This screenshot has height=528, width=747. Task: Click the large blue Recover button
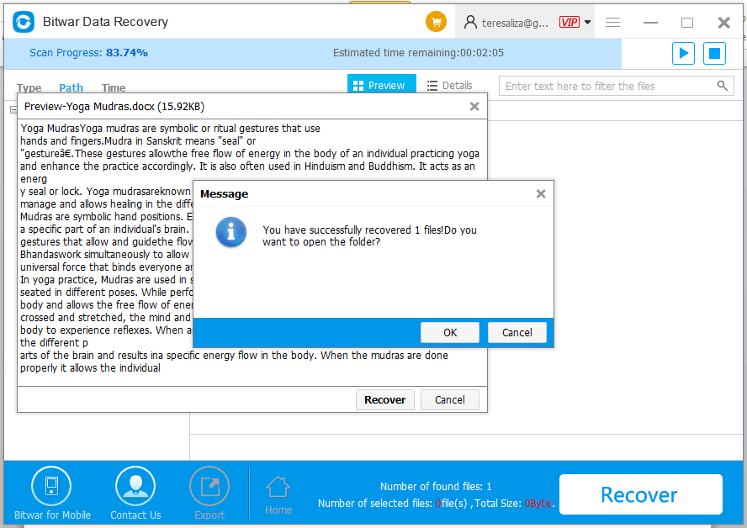[639, 494]
